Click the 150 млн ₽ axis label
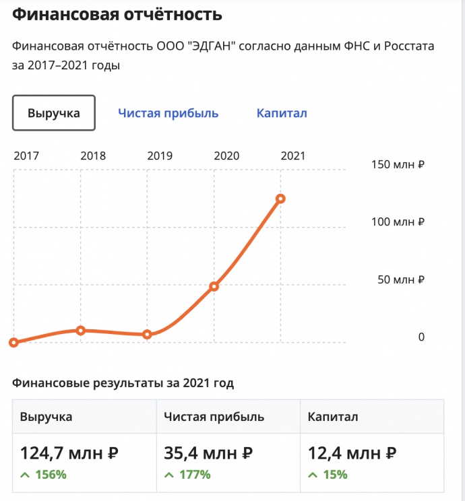The height and width of the screenshot is (501, 465). 398,165
